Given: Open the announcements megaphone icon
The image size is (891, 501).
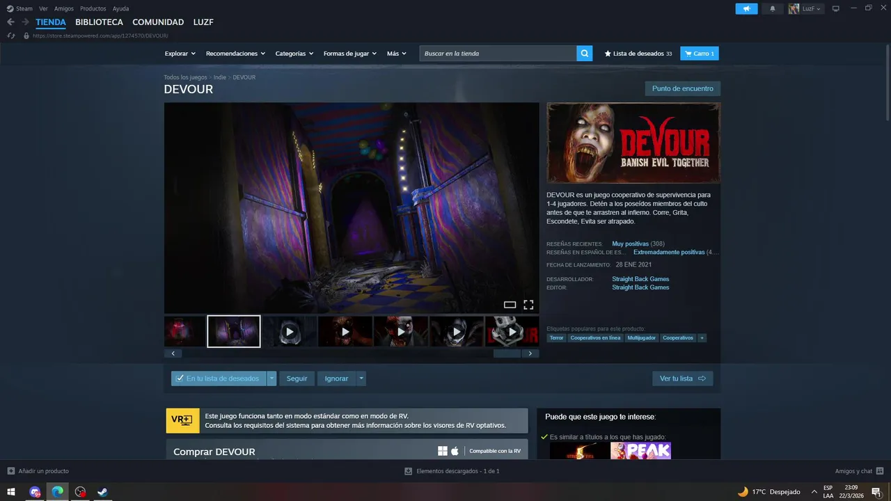Looking at the screenshot, I should tap(746, 8).
